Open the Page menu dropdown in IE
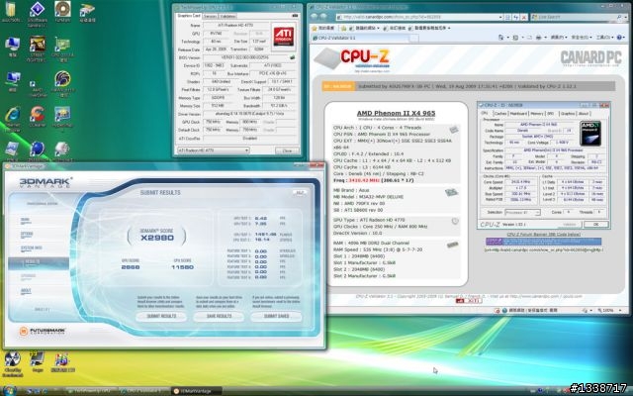This screenshot has height=396, width=633. (559, 38)
